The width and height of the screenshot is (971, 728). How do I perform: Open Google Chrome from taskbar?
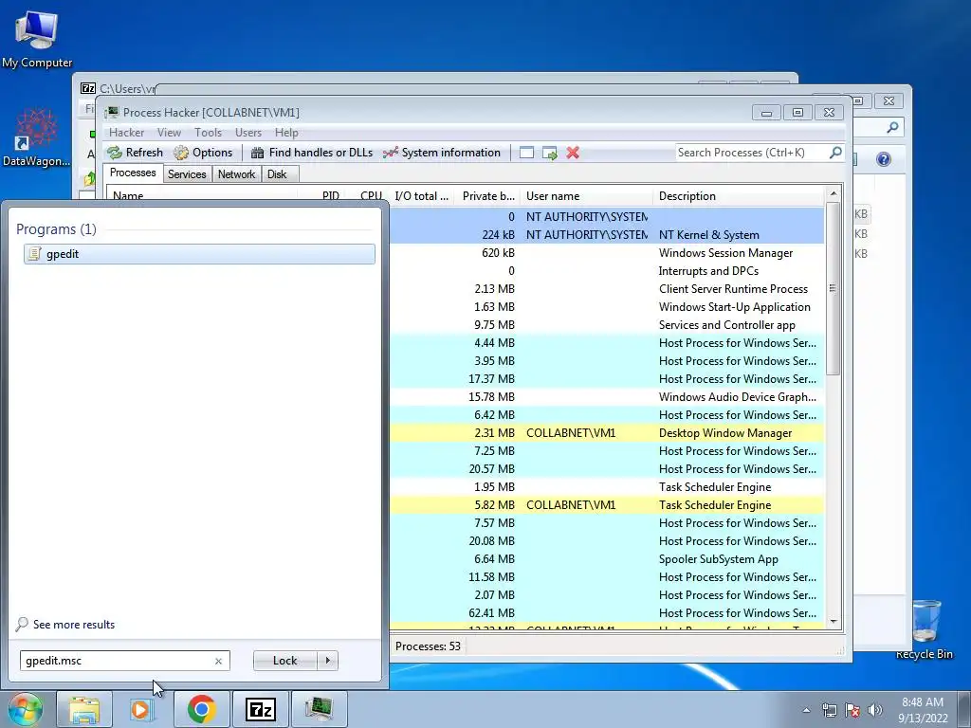[x=201, y=709]
